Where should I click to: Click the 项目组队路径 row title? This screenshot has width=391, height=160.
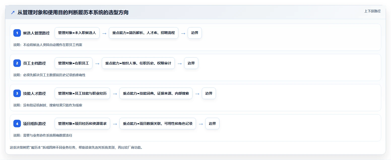click(35, 124)
